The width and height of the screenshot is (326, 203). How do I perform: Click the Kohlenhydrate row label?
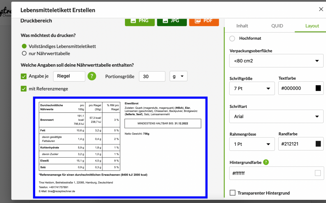click(x=50, y=148)
